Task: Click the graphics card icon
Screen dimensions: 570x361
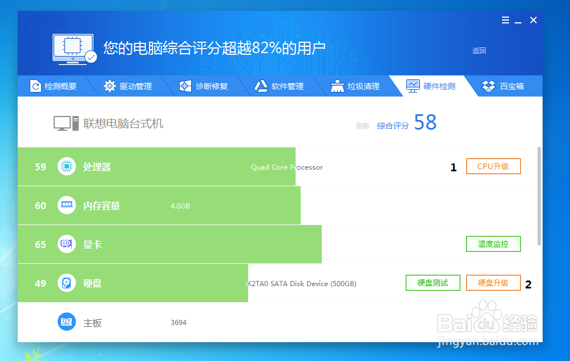Action: (x=67, y=244)
